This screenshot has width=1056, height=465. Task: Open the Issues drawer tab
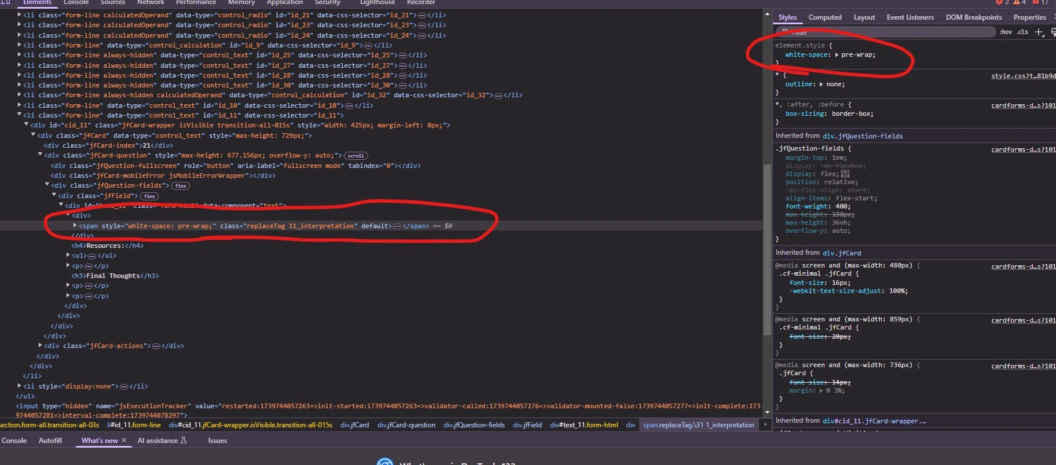(x=218, y=441)
